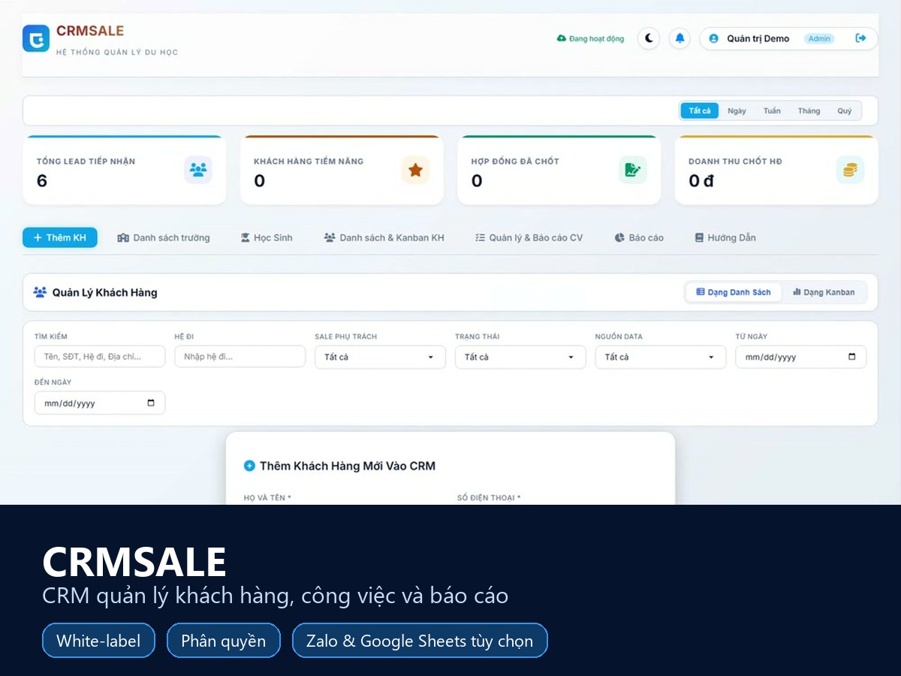This screenshot has width=901, height=676.
Task: Click the Từ ngày date field
Action: point(800,357)
